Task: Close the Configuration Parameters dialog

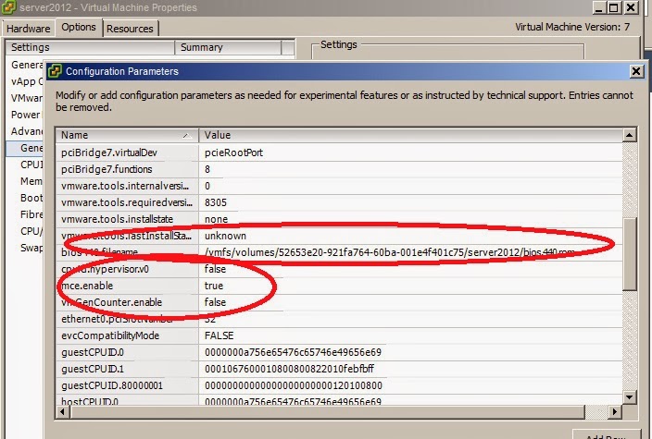Action: [x=636, y=71]
